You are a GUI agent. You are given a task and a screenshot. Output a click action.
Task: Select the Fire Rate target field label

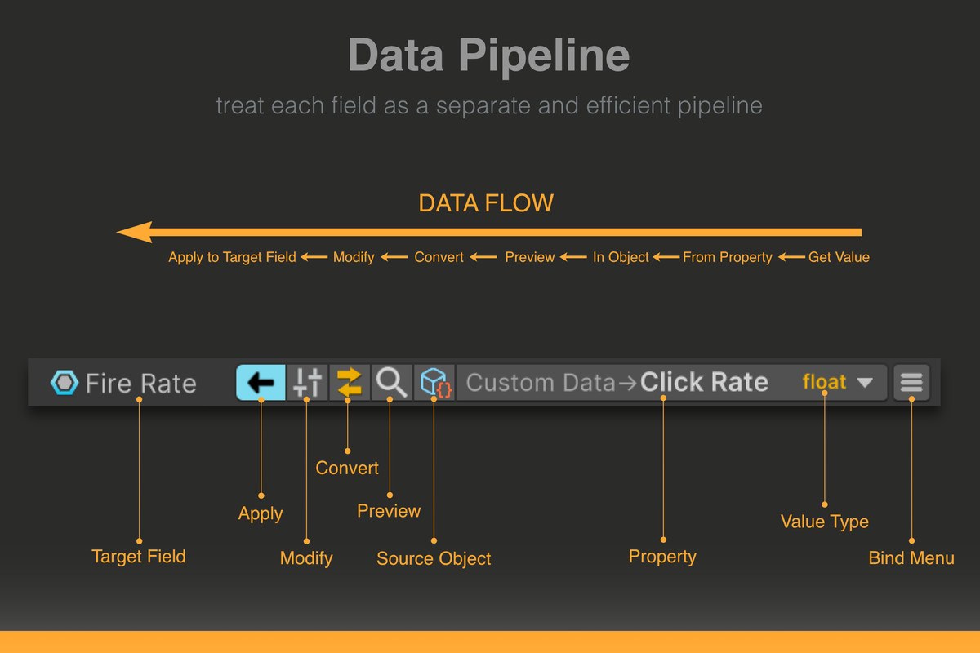tap(140, 383)
